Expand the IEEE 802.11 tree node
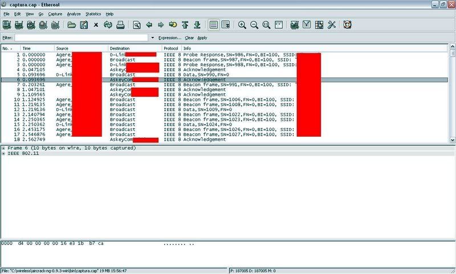The width and height of the screenshot is (456, 274). pyautogui.click(x=3, y=153)
